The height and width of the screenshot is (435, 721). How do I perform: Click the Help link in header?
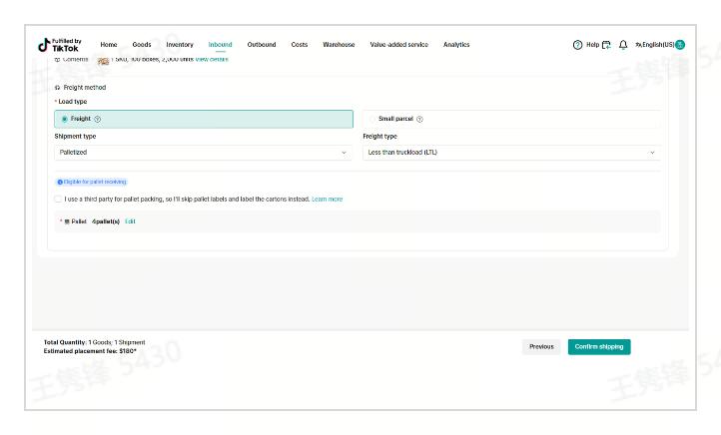[593, 45]
